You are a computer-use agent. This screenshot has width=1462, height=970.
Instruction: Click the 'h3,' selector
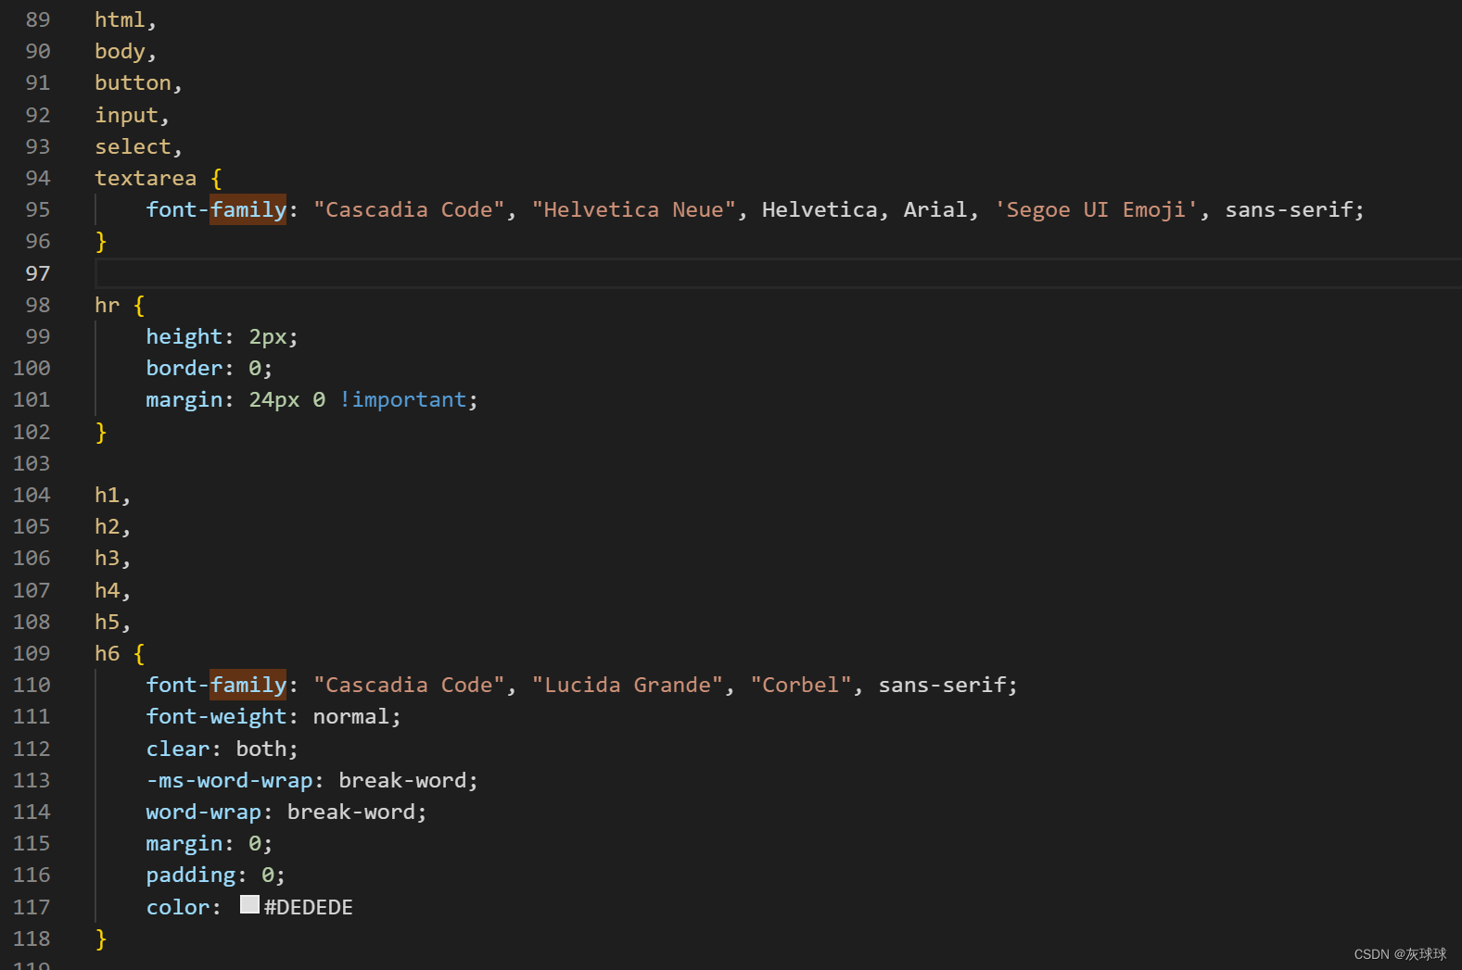point(112,558)
